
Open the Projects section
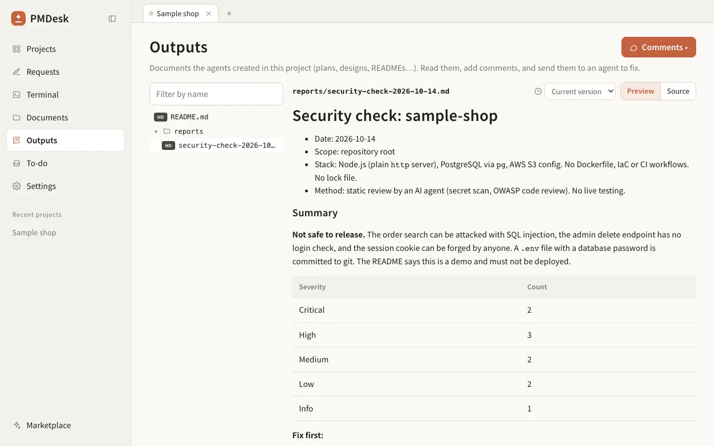tap(65, 49)
